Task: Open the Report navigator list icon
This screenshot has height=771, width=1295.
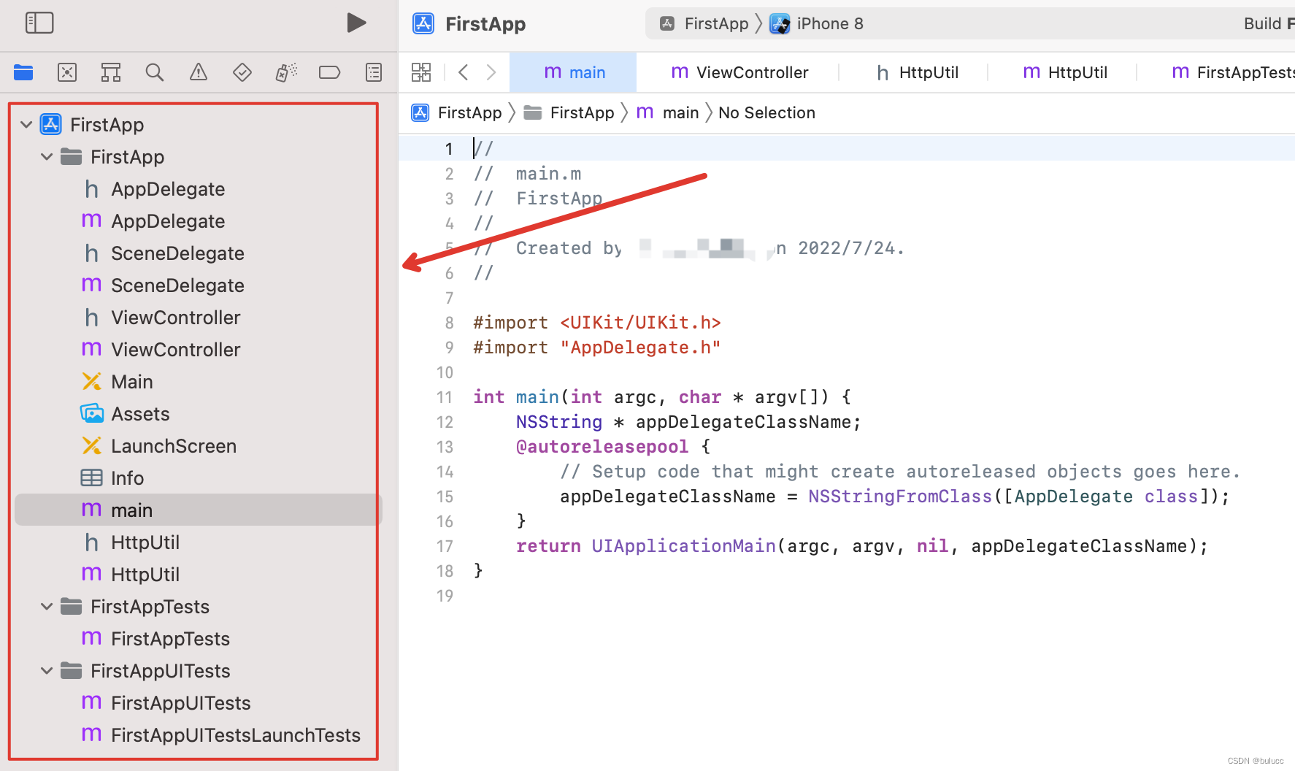Action: (373, 72)
